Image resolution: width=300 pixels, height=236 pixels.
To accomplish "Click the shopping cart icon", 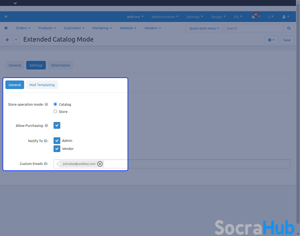I will click(6, 17).
